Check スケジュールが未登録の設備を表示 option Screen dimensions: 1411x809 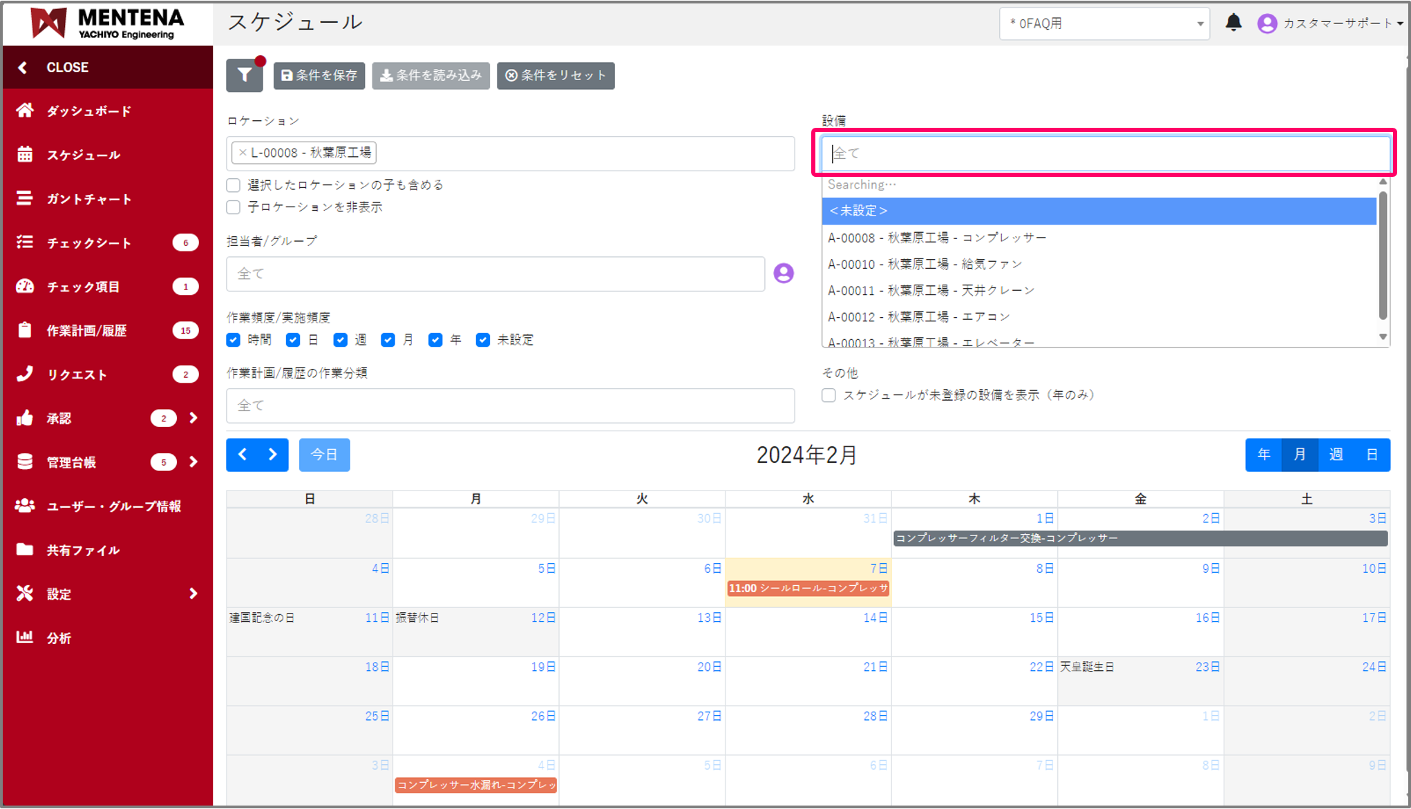tap(828, 395)
